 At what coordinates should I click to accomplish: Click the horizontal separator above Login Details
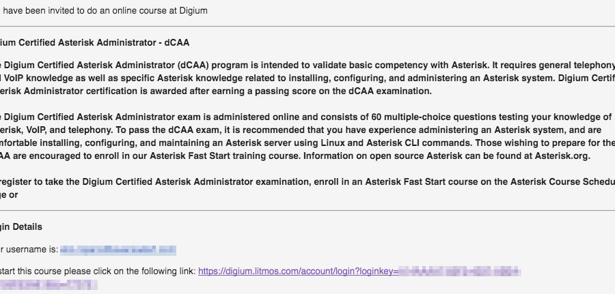coord(307,211)
